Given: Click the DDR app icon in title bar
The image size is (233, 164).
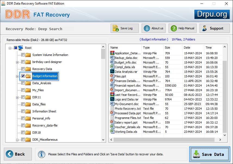Looking at the screenshot, I should click(x=3, y=4).
